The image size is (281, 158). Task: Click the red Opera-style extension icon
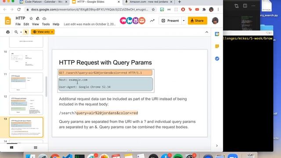click(183, 10)
